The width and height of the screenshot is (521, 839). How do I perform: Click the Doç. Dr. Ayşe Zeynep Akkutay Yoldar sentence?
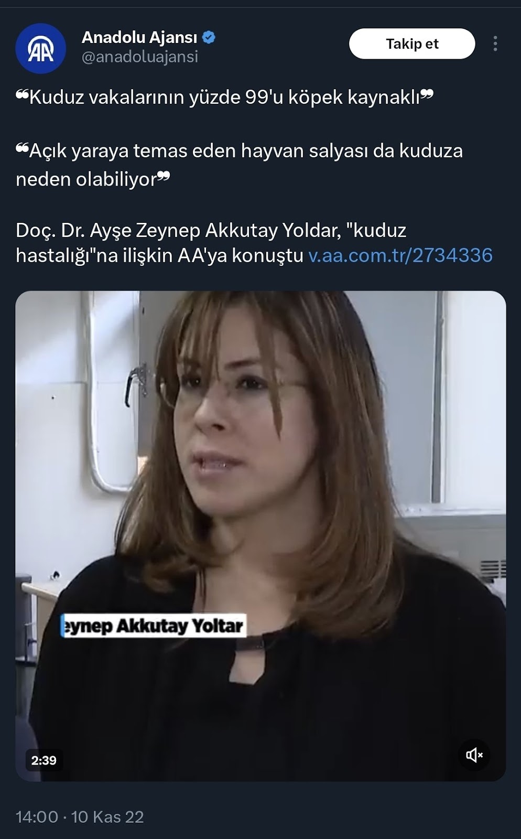pos(211,243)
